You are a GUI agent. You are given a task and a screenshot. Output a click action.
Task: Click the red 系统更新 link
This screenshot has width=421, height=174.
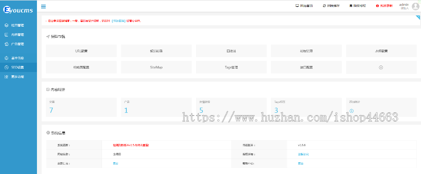[x=386, y=6]
